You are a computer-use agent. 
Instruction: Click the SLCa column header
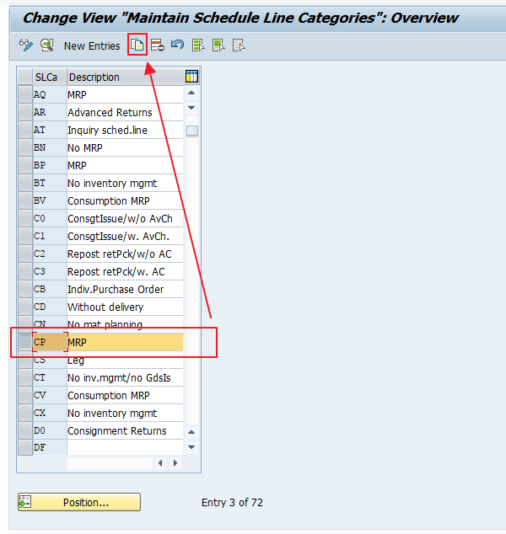pos(50,77)
